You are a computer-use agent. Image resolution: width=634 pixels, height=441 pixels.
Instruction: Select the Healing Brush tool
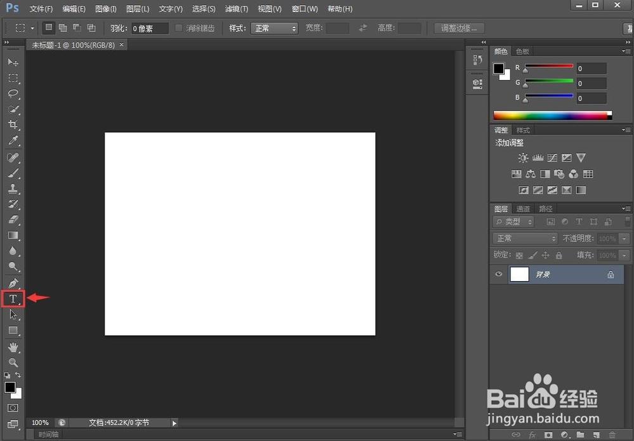[13, 157]
